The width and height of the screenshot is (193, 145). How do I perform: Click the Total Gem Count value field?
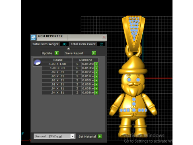(101, 44)
